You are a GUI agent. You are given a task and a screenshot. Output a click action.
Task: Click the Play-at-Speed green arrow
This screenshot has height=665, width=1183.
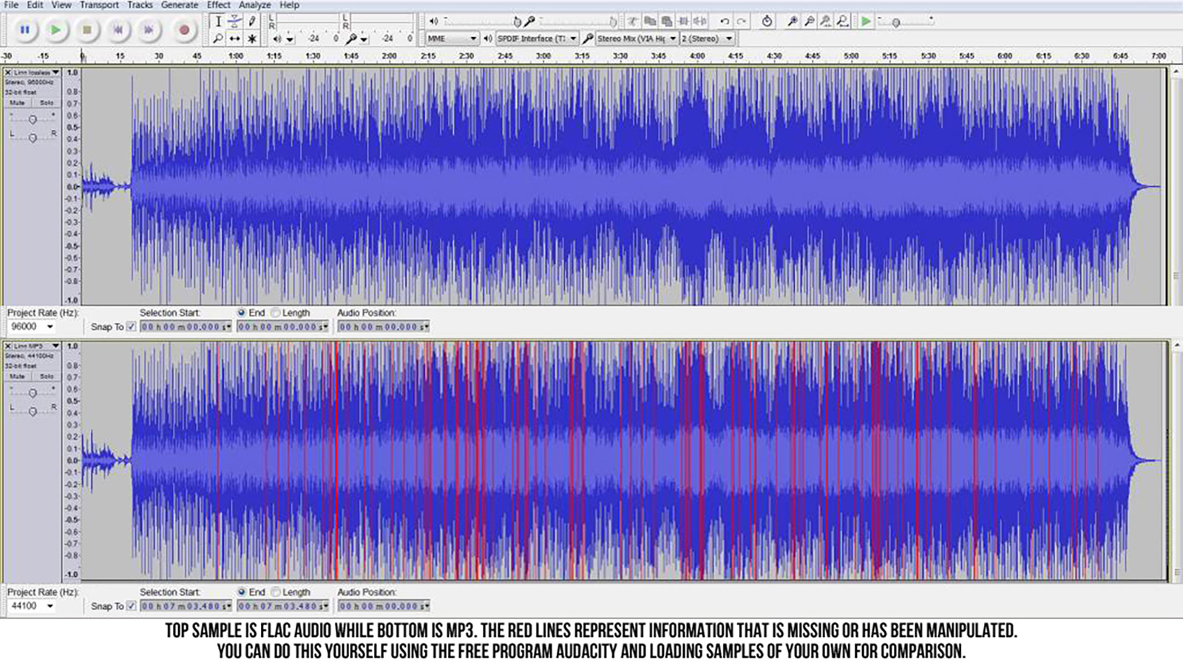(866, 21)
